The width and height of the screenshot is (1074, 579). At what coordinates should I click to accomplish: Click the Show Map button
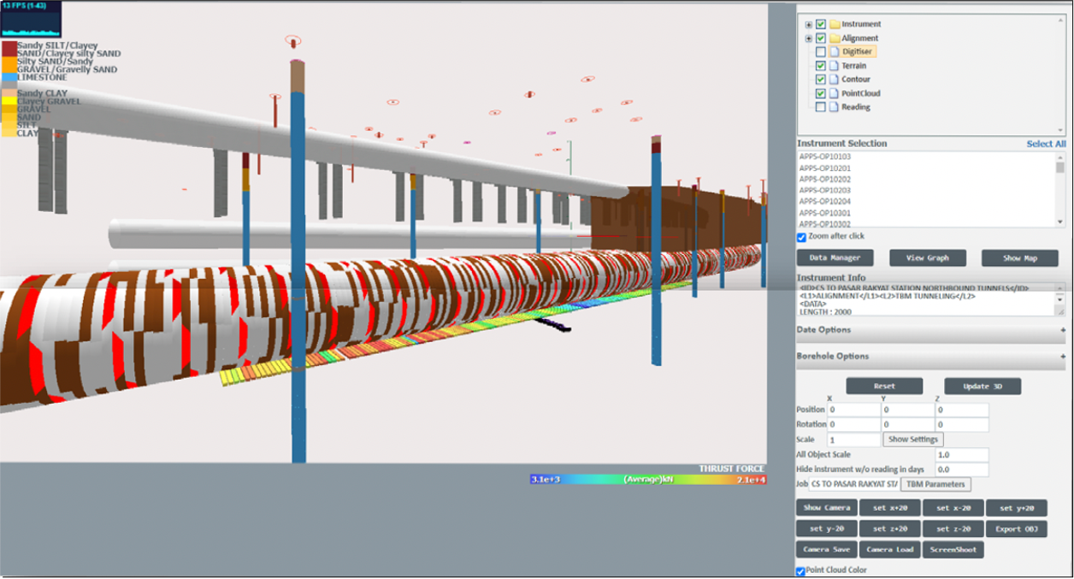point(1019,257)
